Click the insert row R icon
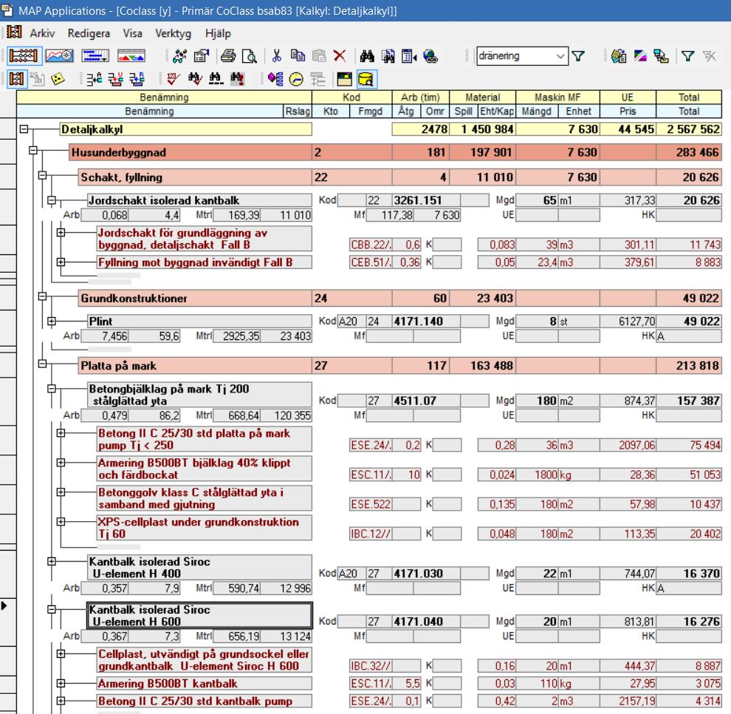Image resolution: width=731 pixels, height=714 pixels. pos(137,79)
